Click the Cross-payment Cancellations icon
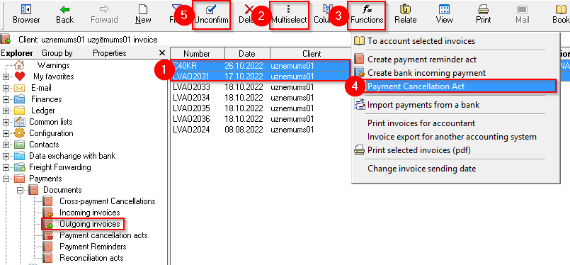The height and width of the screenshot is (265, 570). [x=47, y=201]
